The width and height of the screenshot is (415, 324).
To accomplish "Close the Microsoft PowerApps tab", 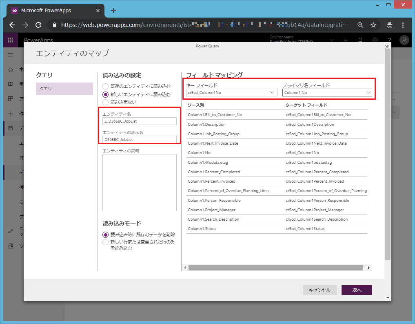I will pos(98,11).
